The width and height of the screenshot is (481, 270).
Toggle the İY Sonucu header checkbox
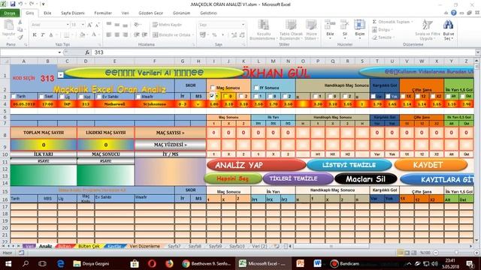(x=256, y=88)
